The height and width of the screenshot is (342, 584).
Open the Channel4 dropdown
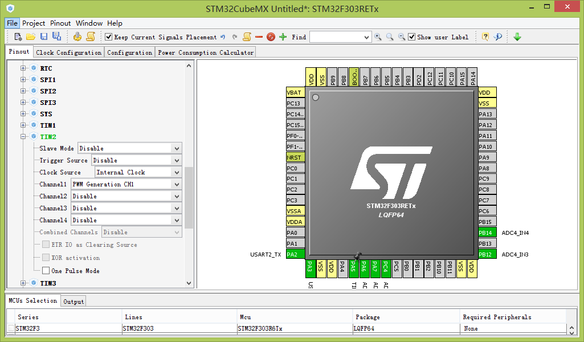tap(177, 220)
